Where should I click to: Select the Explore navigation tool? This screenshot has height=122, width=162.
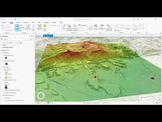(x=17, y=28)
